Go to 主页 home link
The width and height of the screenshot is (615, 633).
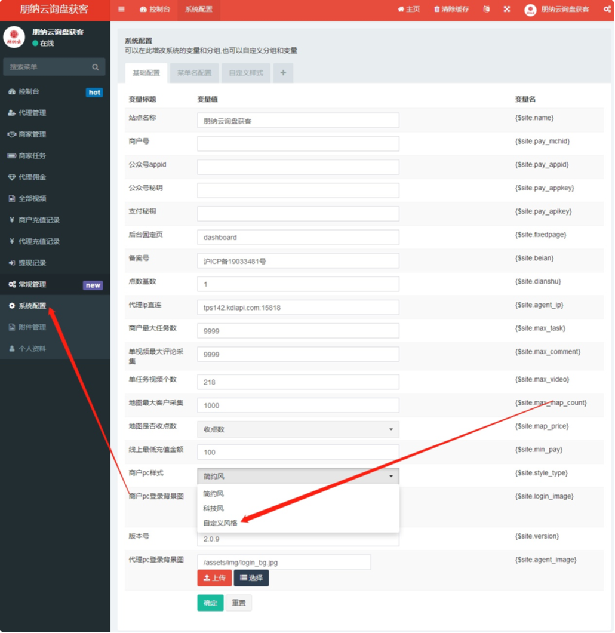click(x=409, y=10)
